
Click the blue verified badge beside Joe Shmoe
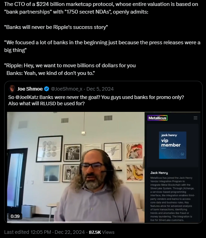pos(47,89)
